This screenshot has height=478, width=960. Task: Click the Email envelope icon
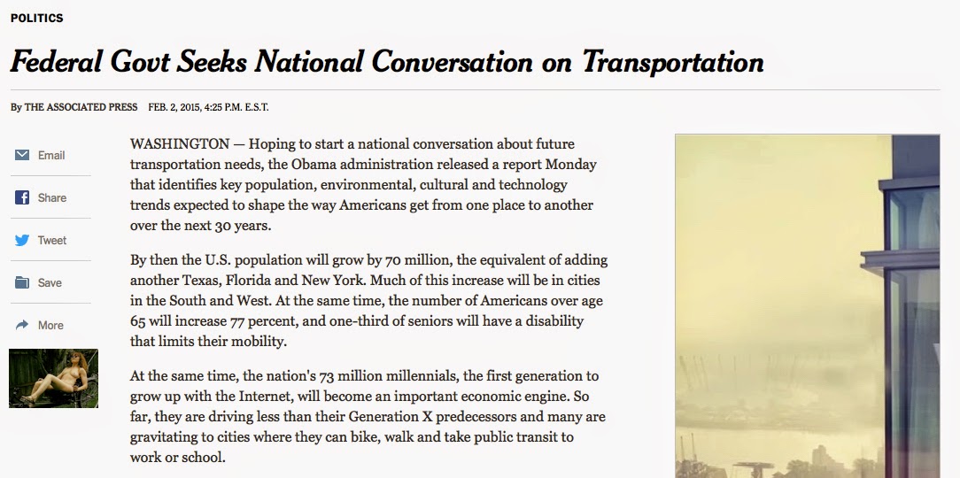[22, 155]
